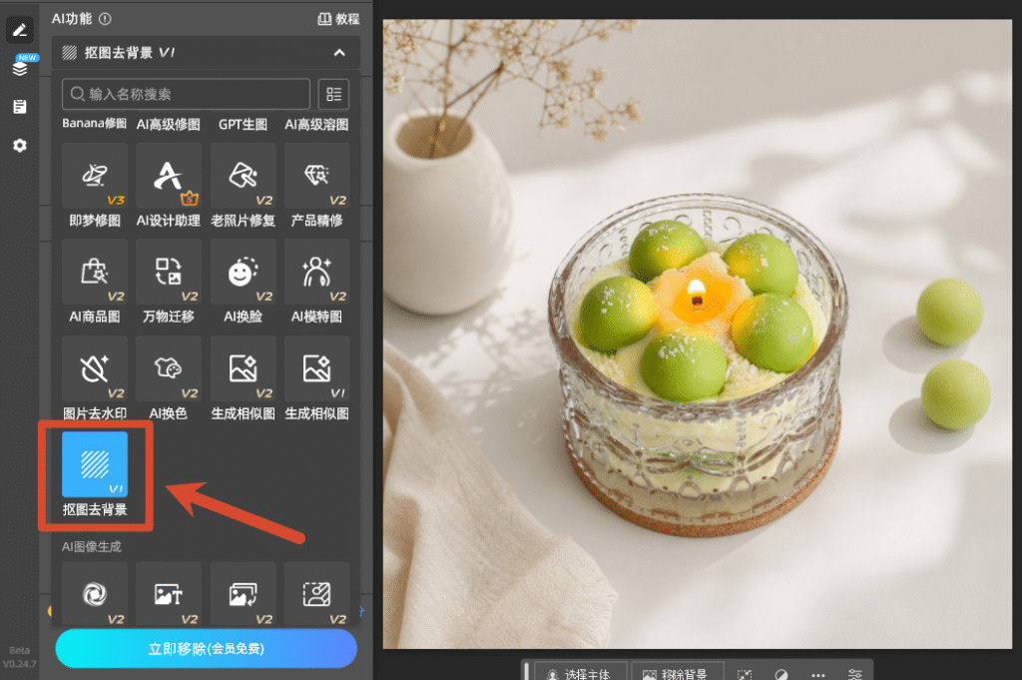The image size is (1022, 680).
Task: Collapse the 抠图去背景 dropdown header
Action: tap(206, 53)
